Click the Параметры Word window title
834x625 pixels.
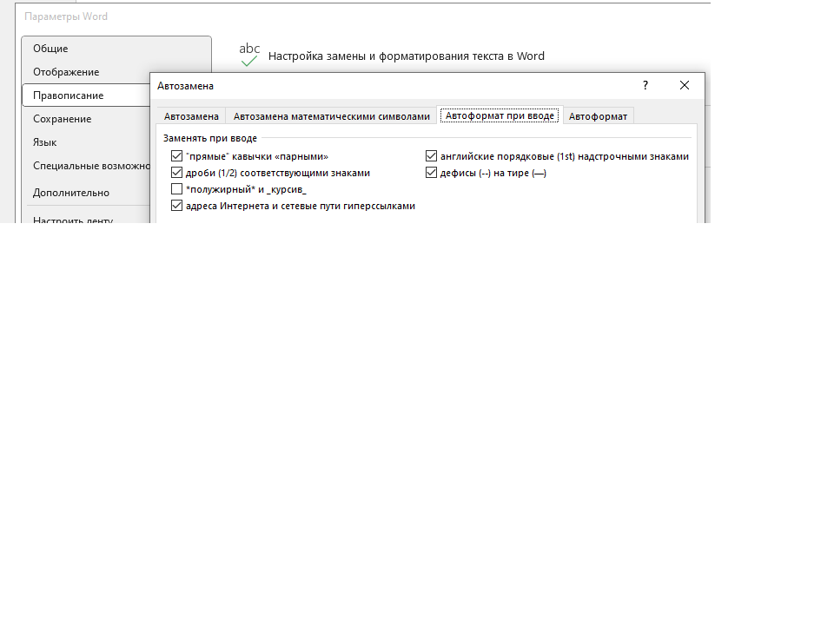point(66,16)
